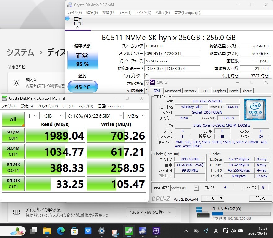Switch to the About tab in CPU-Z
The width and height of the screenshot is (273, 238).
point(247,91)
